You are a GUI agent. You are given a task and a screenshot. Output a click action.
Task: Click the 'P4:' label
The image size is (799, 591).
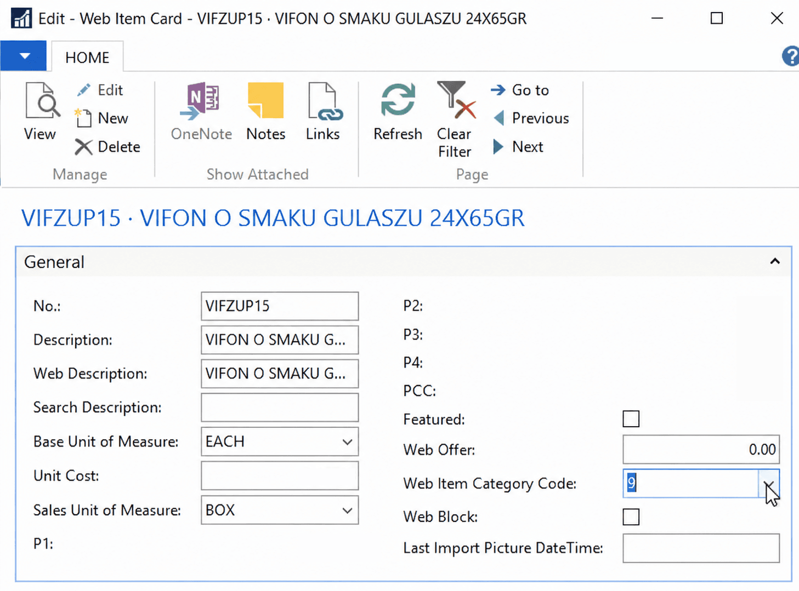(413, 363)
